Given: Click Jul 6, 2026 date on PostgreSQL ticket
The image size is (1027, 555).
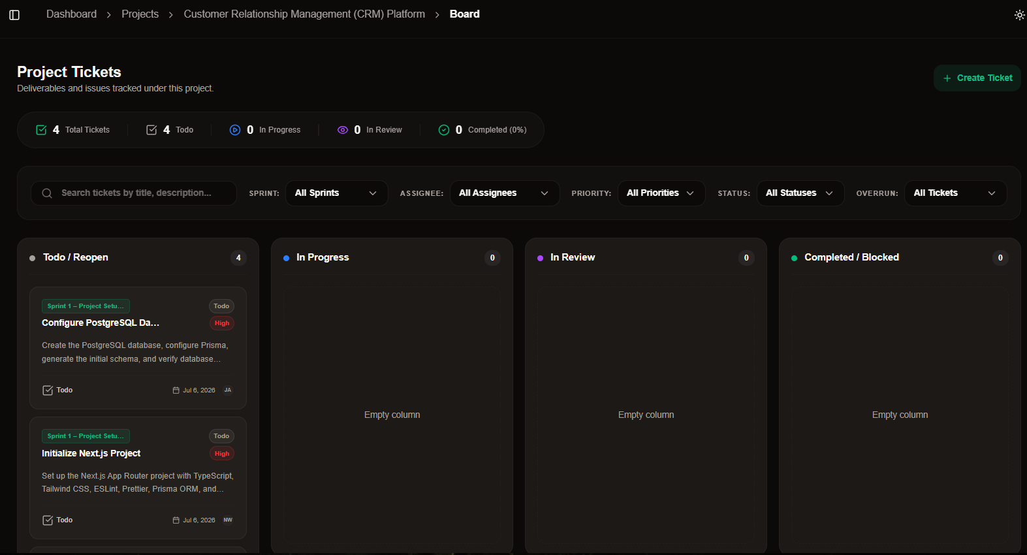Looking at the screenshot, I should 198,390.
